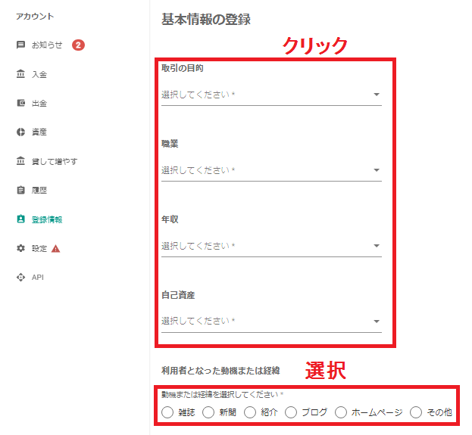Click the 資産 pie chart icon
This screenshot has height=435, width=472.
pos(20,132)
